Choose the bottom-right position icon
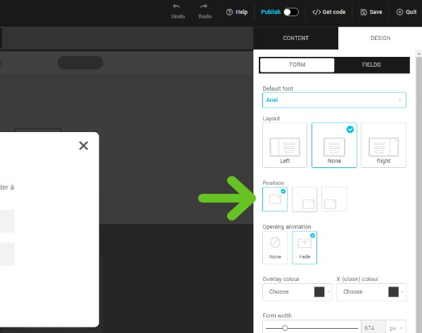This screenshot has width=422, height=333. (305, 200)
